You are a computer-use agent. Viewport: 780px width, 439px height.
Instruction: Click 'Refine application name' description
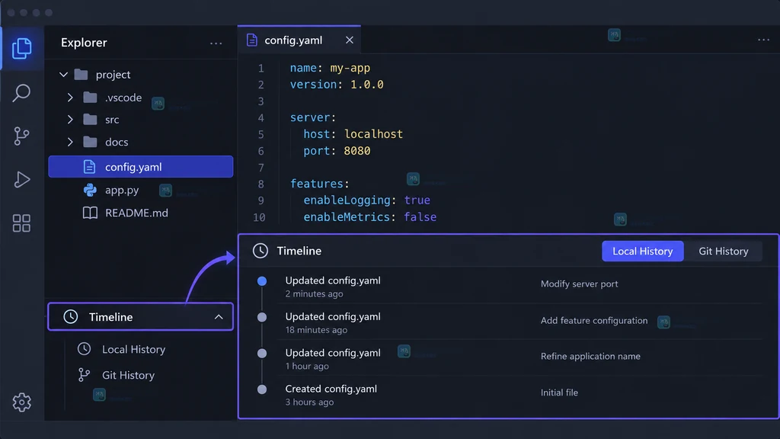pyautogui.click(x=590, y=357)
